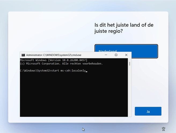Image resolution: width=176 pixels, height=133 pixels.
Task: Click the cmd.exe icon in title bar
Action: (23, 55)
